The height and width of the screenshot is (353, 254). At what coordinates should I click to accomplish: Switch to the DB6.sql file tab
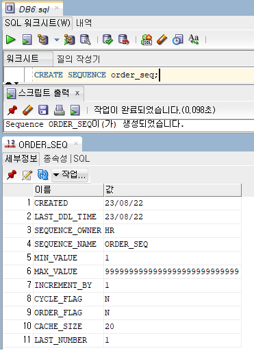pyautogui.click(x=34, y=9)
